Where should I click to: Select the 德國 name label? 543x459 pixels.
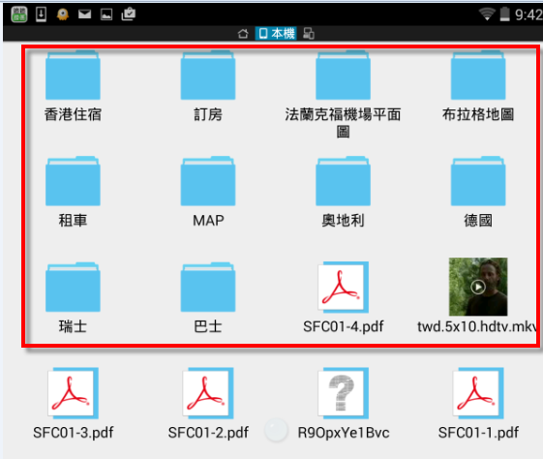click(x=478, y=221)
